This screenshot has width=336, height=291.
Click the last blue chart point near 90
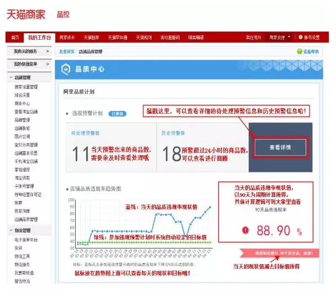tap(210, 207)
